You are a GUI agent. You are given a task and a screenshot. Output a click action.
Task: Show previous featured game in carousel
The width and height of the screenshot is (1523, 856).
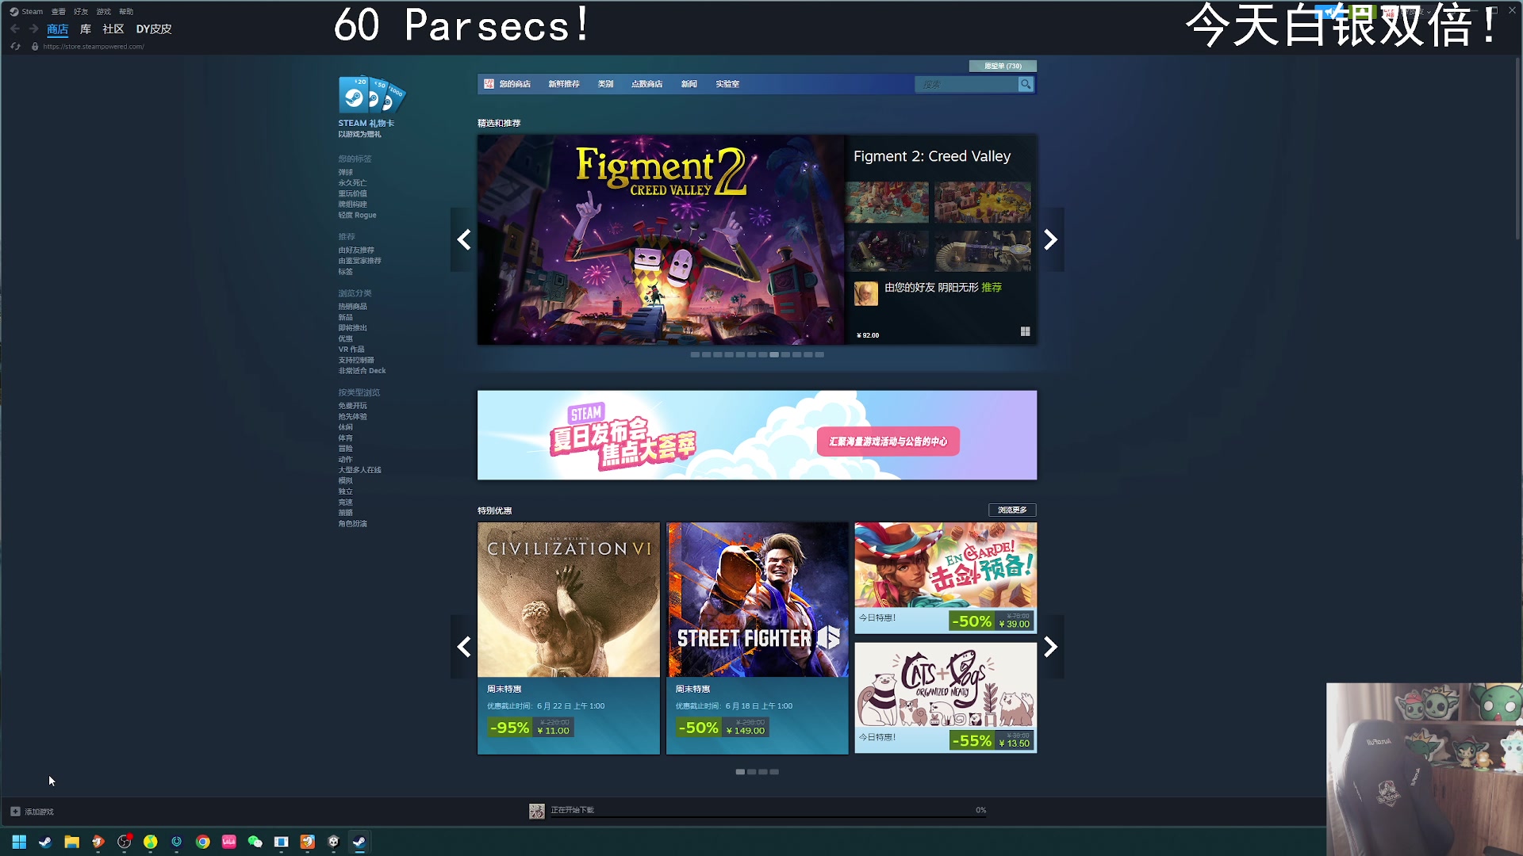tap(464, 239)
